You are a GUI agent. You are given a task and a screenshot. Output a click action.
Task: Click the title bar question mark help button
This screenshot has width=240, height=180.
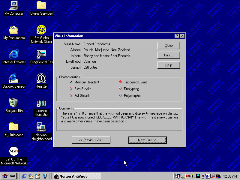[177, 36]
